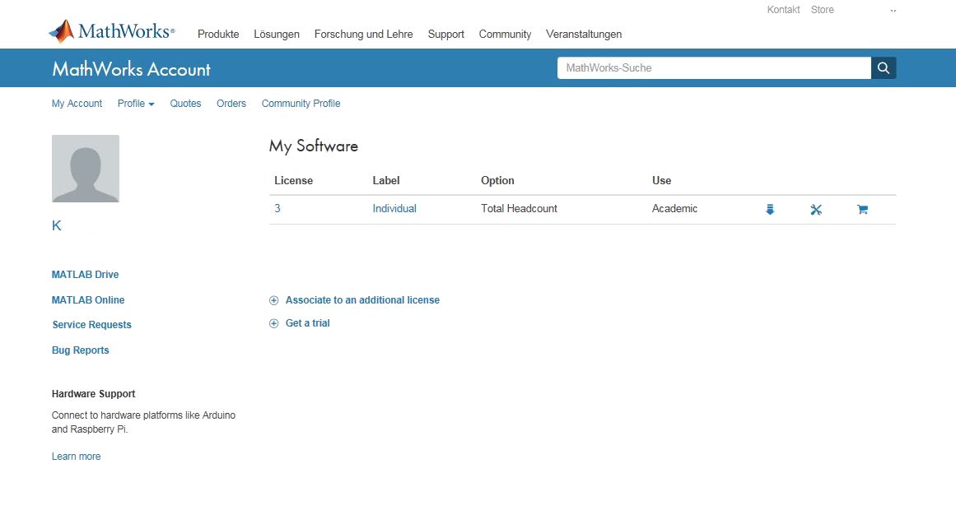The height and width of the screenshot is (510, 956).
Task: Click the plus icon beside Get a trial
Action: (x=274, y=323)
